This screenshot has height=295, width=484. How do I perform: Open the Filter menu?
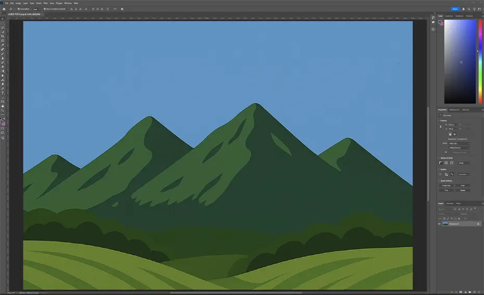(45, 3)
